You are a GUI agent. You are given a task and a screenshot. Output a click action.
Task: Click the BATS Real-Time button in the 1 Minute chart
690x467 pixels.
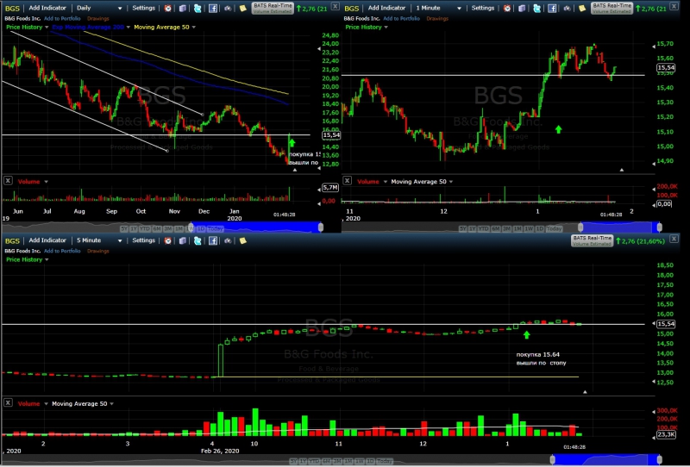(612, 8)
